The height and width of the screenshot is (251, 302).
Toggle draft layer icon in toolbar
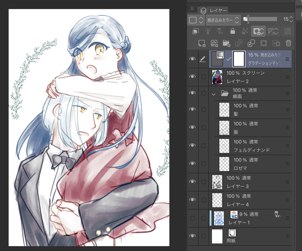pos(220,31)
